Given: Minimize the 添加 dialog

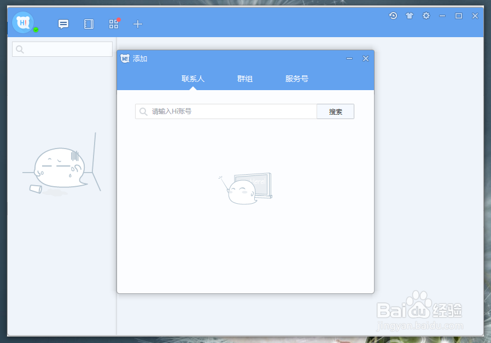Looking at the screenshot, I should (x=349, y=58).
